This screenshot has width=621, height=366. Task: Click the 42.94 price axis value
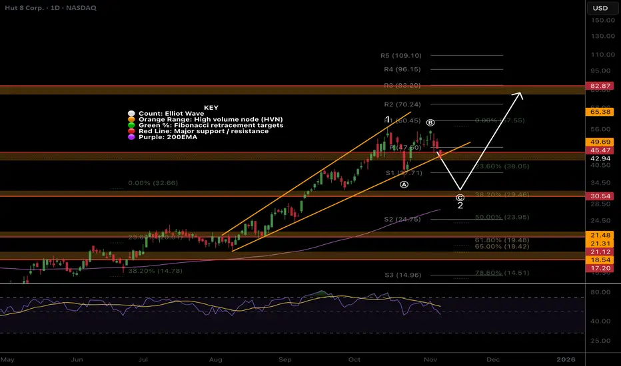tap(600, 158)
